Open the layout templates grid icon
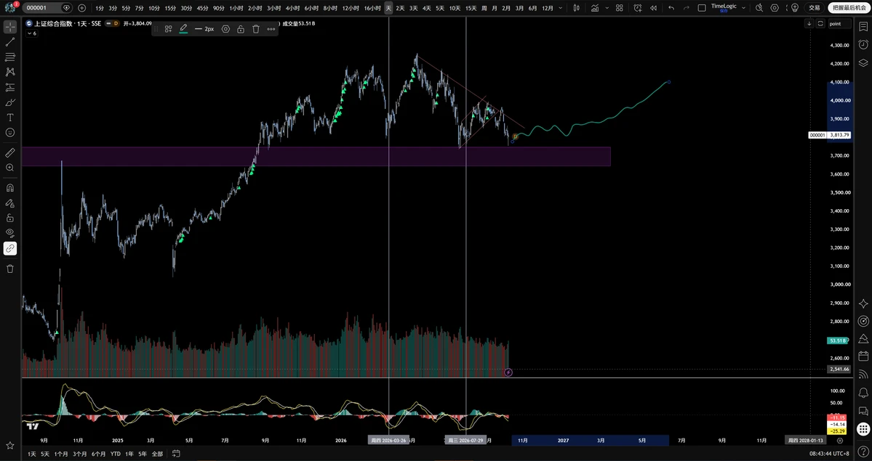The image size is (872, 461). pos(620,8)
